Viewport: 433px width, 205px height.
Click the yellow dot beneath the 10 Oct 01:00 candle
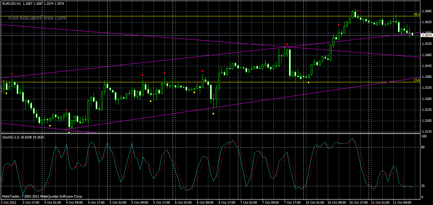coord(308,83)
